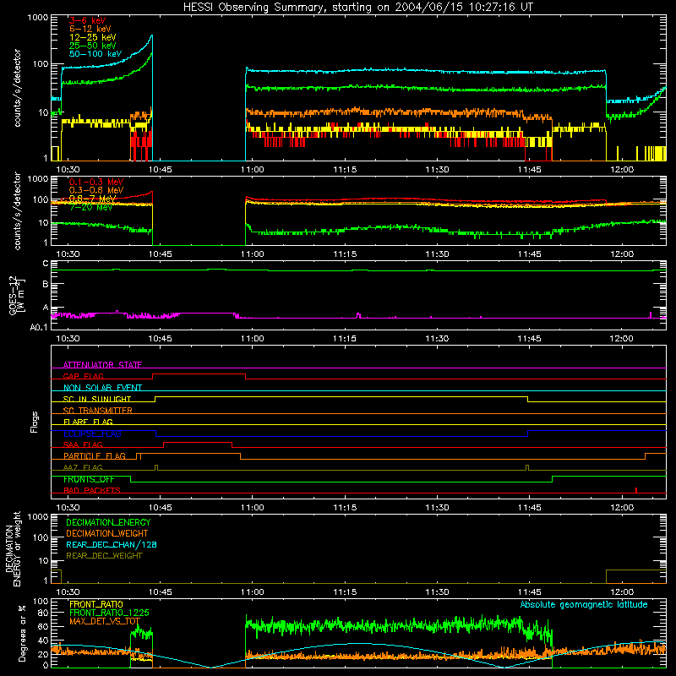Click the FLARE_FLAG label
The width and height of the screenshot is (676, 676).
tap(88, 422)
